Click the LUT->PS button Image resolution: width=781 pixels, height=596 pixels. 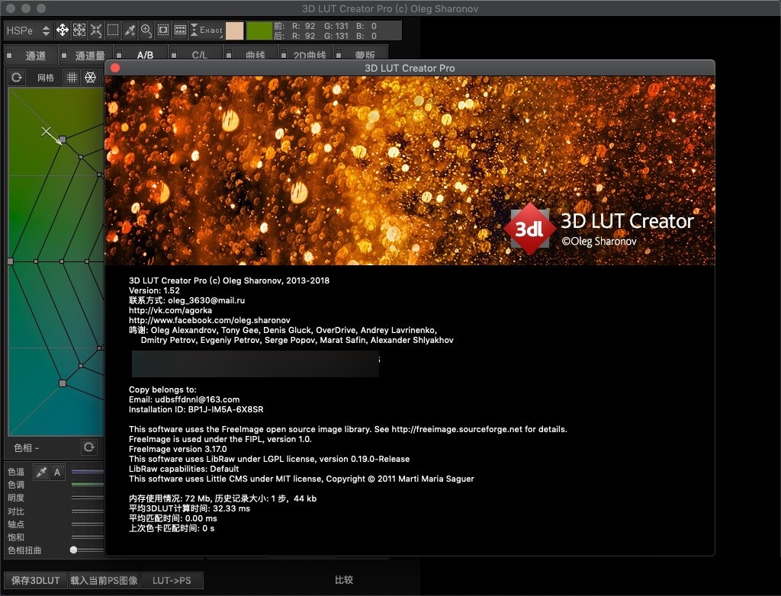click(x=172, y=581)
